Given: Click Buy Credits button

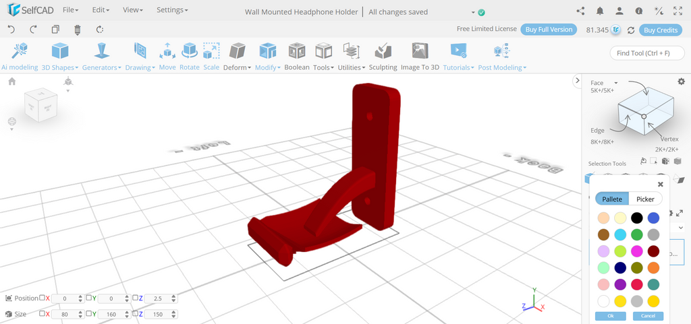Looking at the screenshot, I should [x=661, y=30].
